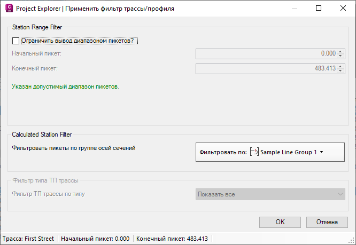Image resolution: width=356 pixels, height=245 pixels.
Task: Minimize the Project Explorer filter dialog
Action: (295, 8)
